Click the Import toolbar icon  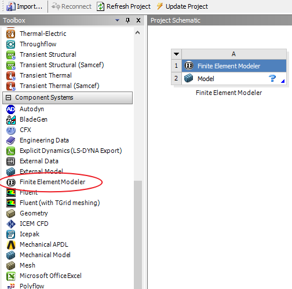point(11,6)
